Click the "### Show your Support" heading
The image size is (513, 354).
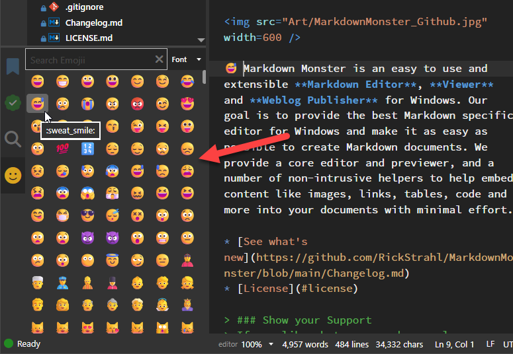304,320
